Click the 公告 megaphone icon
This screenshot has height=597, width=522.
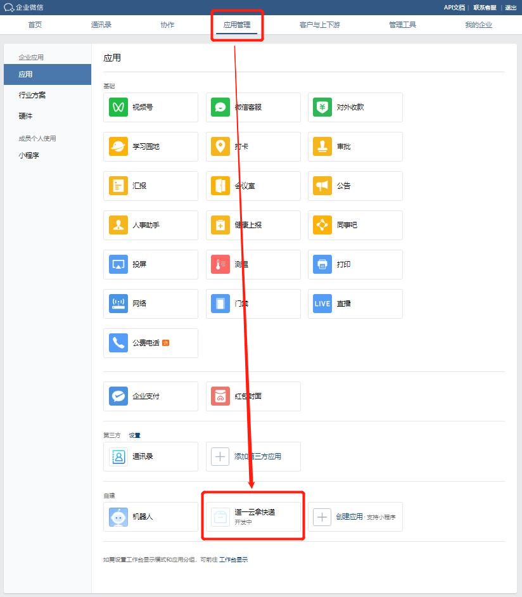pyautogui.click(x=322, y=186)
